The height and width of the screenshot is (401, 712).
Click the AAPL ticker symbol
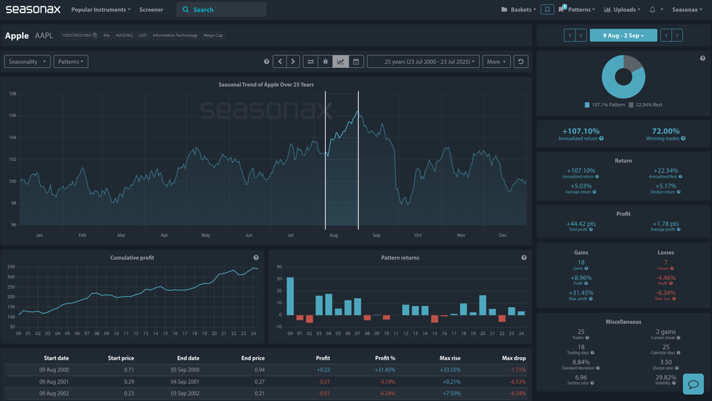44,36
